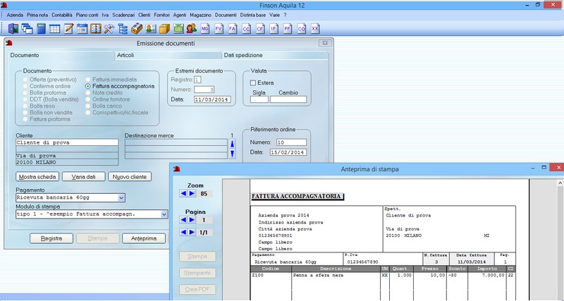
Task: Click close icon of Emissione documenti dialog
Action: 325,43
